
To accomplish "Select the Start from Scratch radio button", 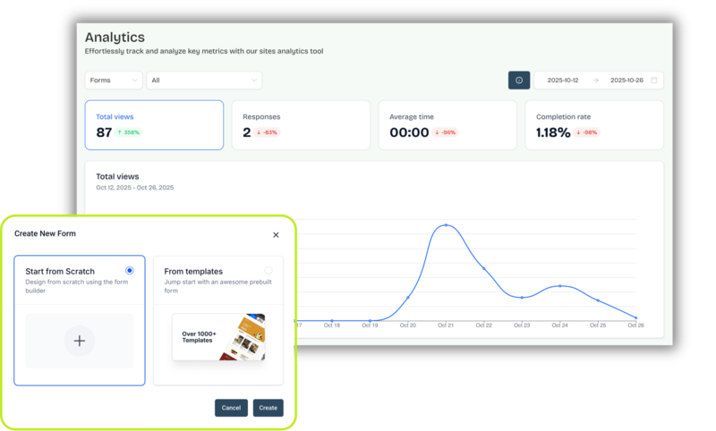I will click(x=130, y=270).
